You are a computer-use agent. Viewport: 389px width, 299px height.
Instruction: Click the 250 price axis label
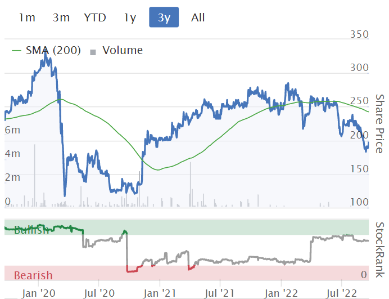pos(359,101)
